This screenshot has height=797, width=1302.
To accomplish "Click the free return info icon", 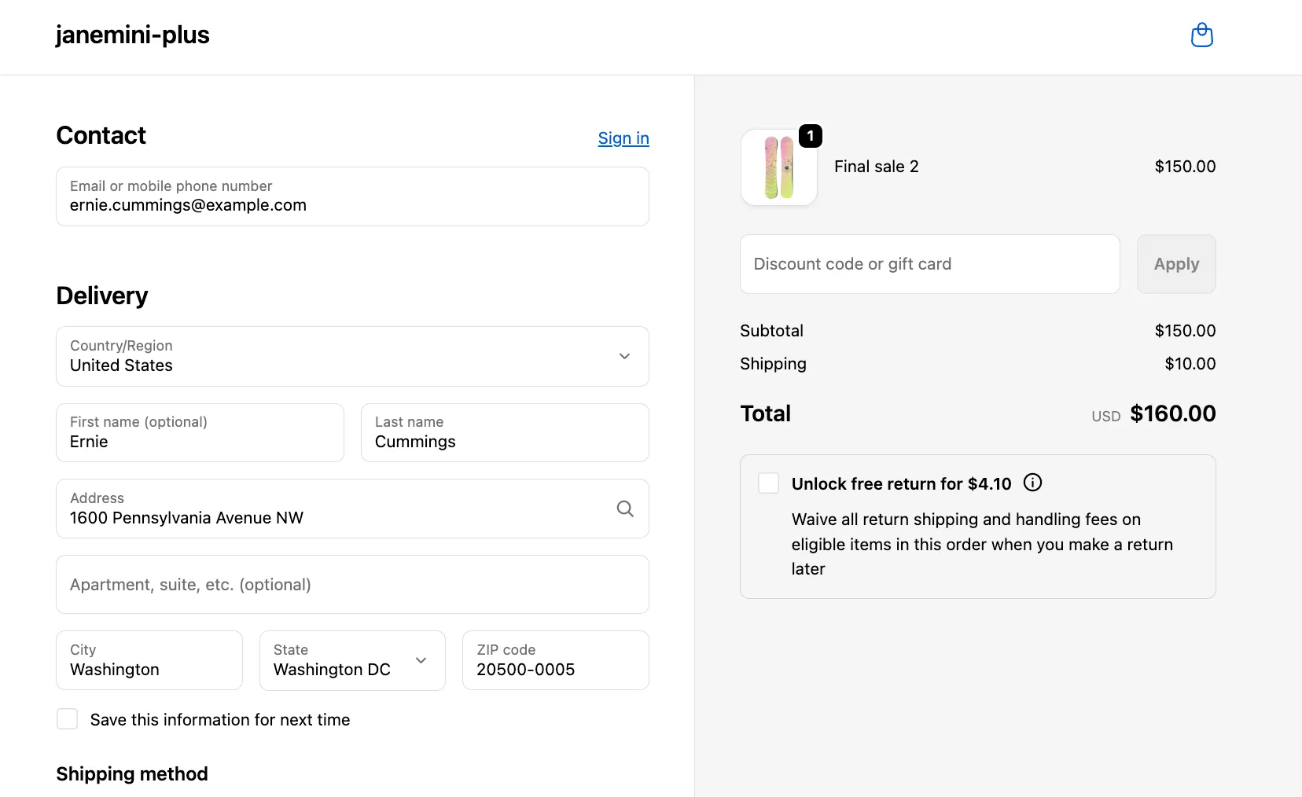I will pos(1032,483).
